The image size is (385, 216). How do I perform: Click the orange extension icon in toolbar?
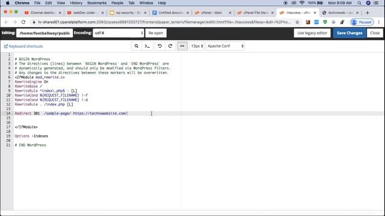tap(308, 22)
